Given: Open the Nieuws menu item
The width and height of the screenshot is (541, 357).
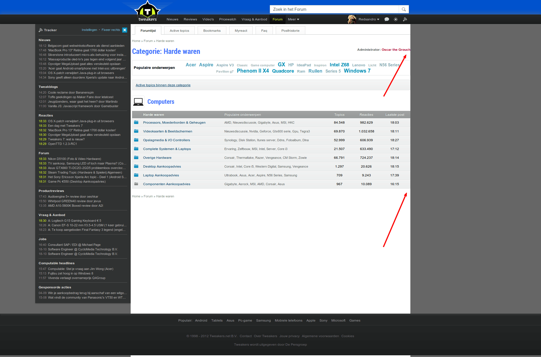Looking at the screenshot, I should click(x=172, y=19).
